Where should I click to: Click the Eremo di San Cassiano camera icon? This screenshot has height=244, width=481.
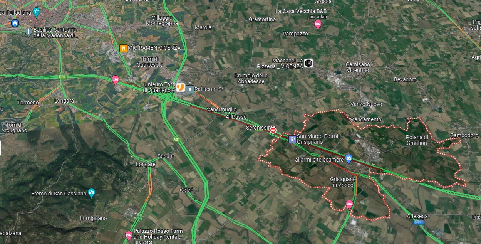tap(91, 193)
